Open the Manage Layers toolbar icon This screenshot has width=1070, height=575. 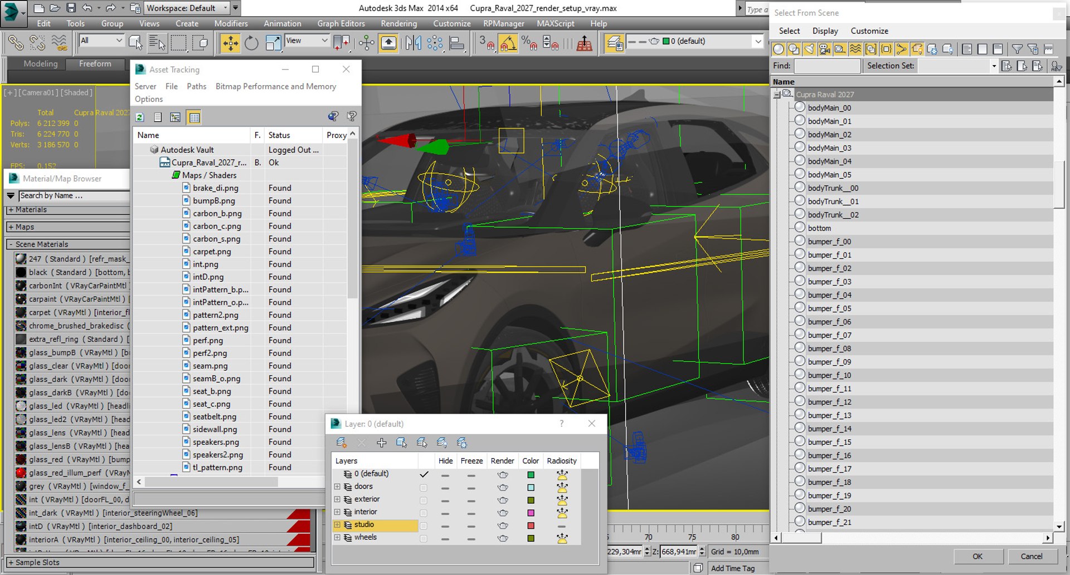[x=615, y=43]
